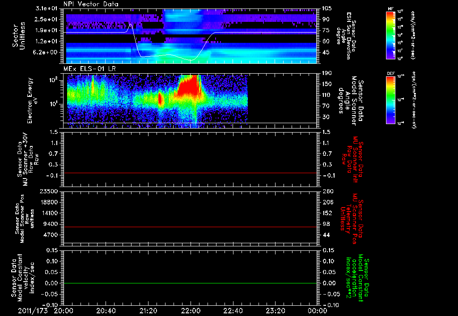Image resolution: width=458 pixels, height=316 pixels.
Task: Click the green velocity line
Action: [190, 283]
